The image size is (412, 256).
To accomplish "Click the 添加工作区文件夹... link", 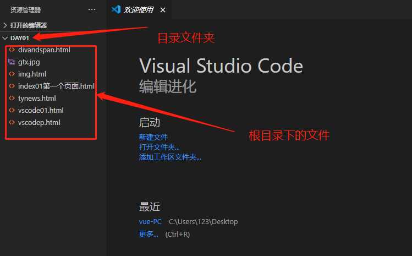I will pos(170,157).
